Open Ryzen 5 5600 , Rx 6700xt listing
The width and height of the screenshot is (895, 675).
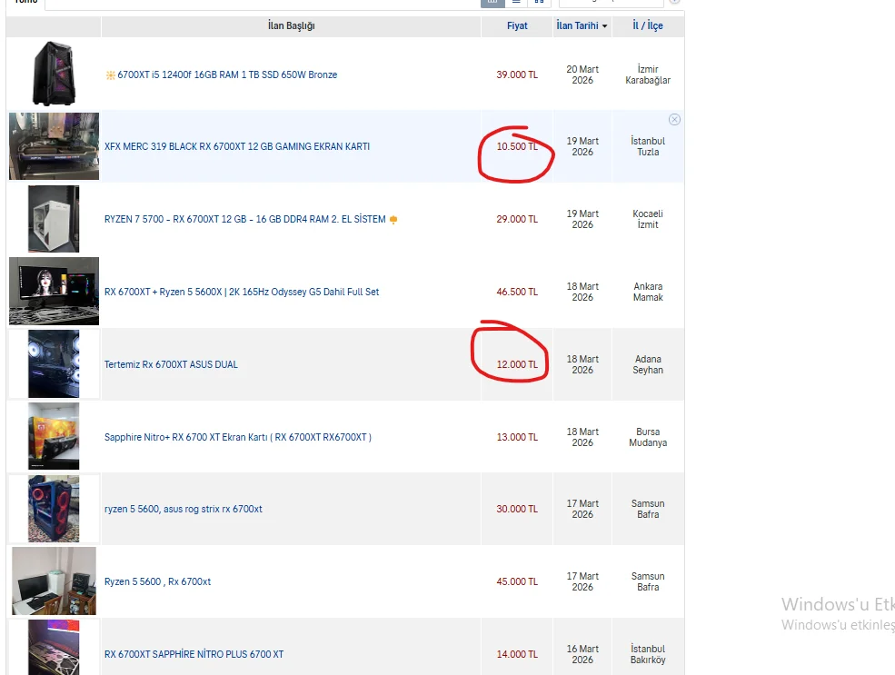(157, 581)
